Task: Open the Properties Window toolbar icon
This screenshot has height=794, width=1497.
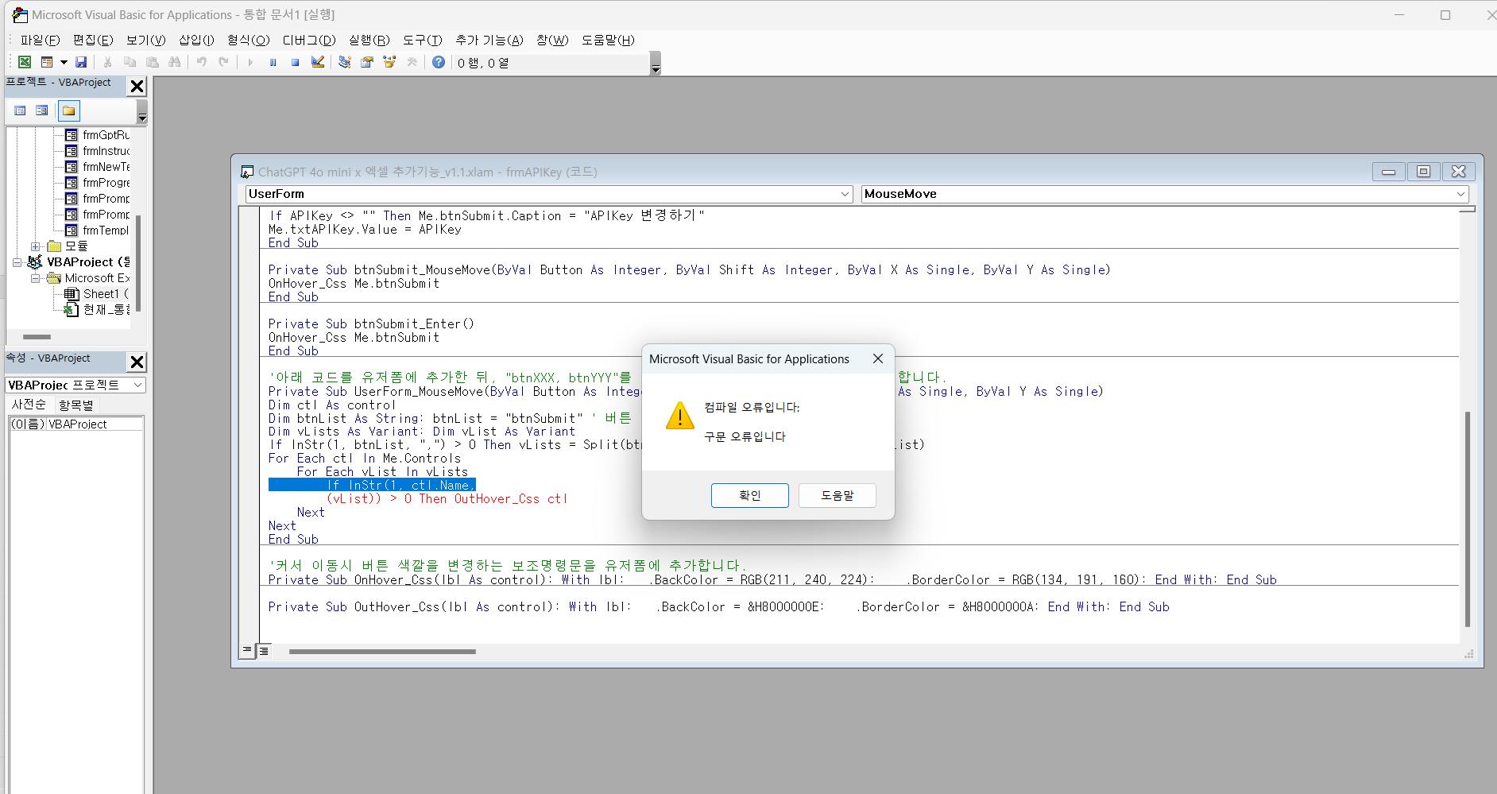Action: (x=367, y=62)
